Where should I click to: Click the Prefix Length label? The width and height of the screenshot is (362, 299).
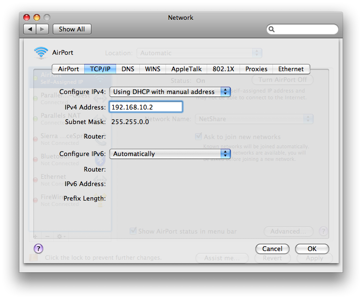tap(85, 198)
